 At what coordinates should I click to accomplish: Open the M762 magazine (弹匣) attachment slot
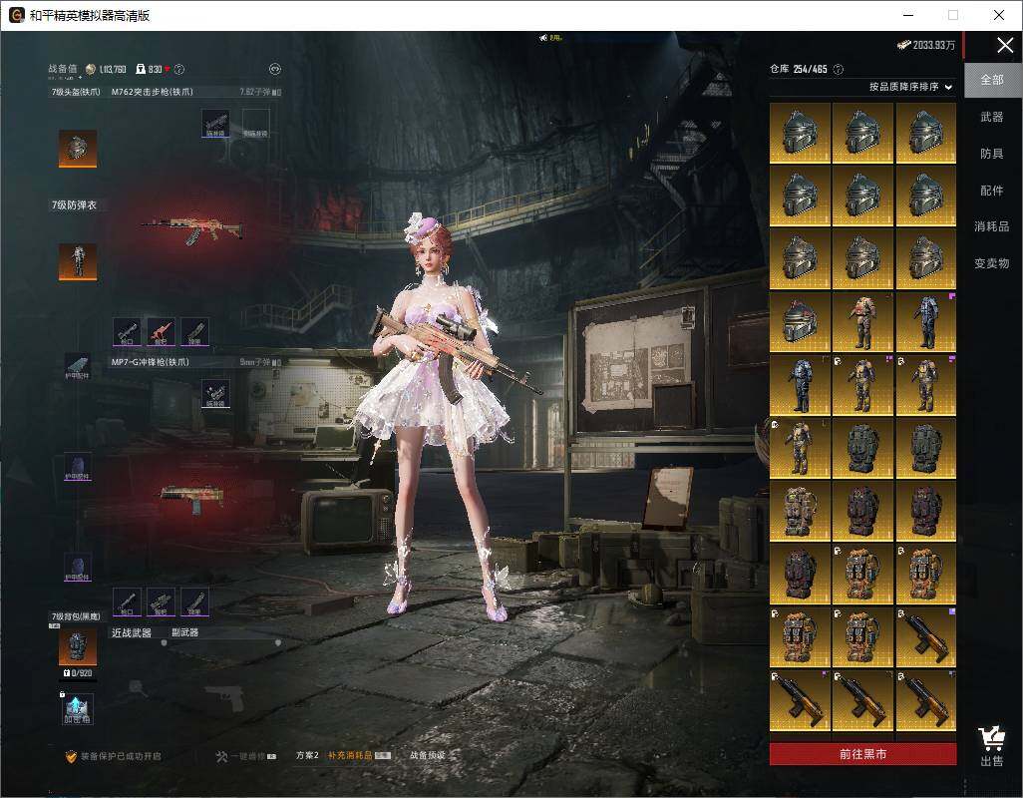click(194, 331)
